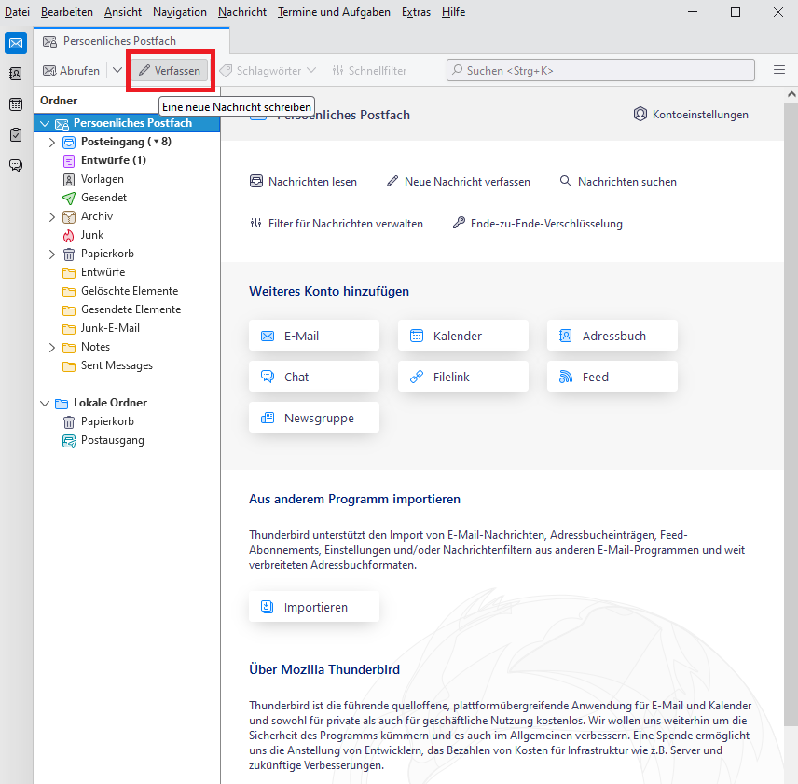Select the Entwürfe (1) drafts folder

[x=113, y=160]
